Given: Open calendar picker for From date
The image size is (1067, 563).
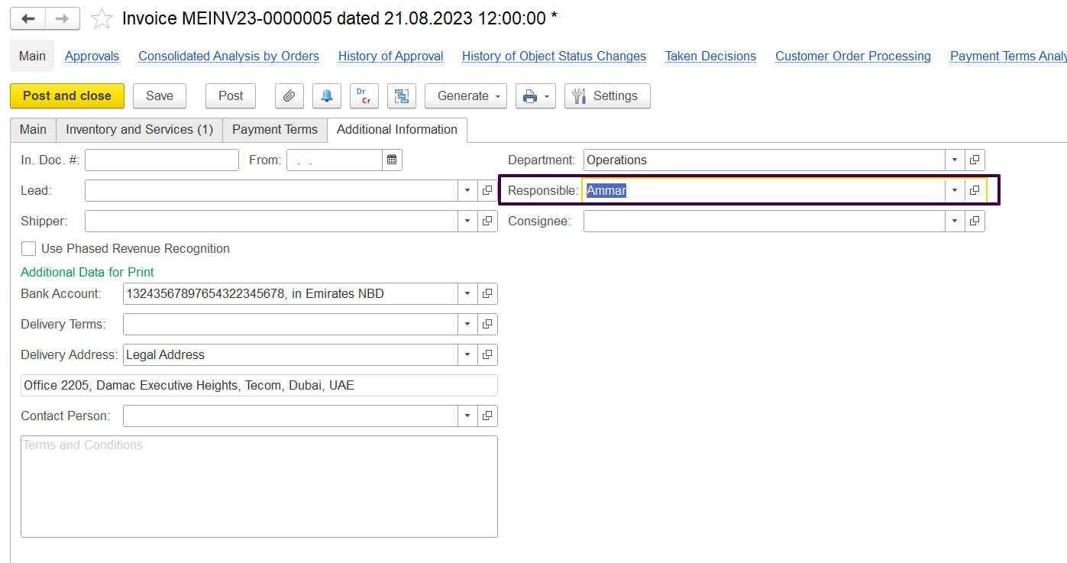Looking at the screenshot, I should pyautogui.click(x=392, y=160).
